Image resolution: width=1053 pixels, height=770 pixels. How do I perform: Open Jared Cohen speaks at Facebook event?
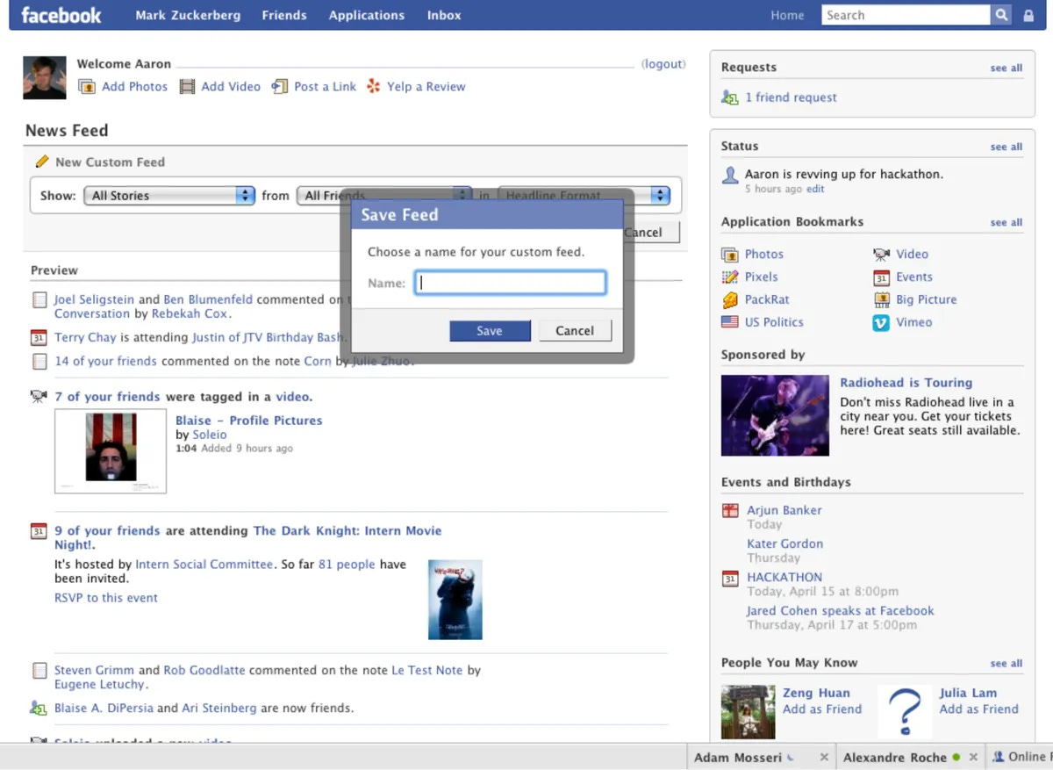click(x=841, y=611)
